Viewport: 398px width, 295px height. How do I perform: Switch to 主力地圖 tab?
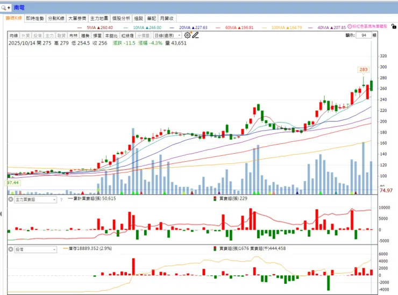click(x=99, y=18)
